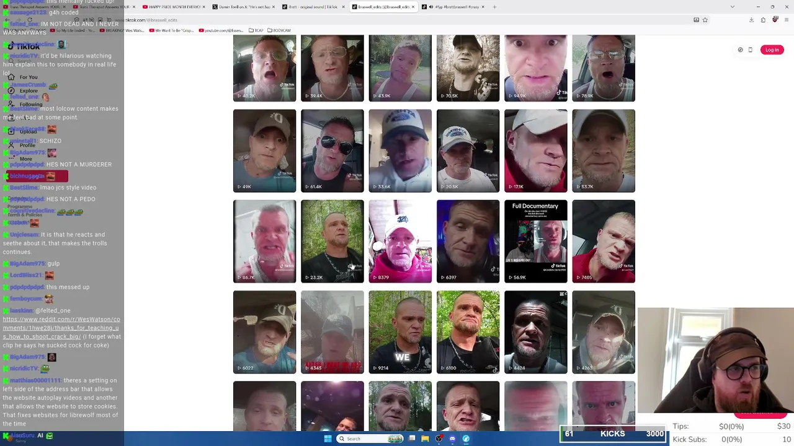Open the video with 40.2K views
Viewport: 794px width, 446px height.
(x=264, y=68)
